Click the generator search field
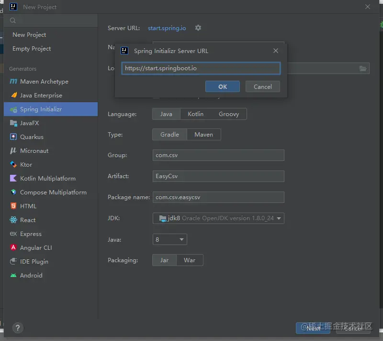Image resolution: width=383 pixels, height=341 pixels. [x=51, y=21]
